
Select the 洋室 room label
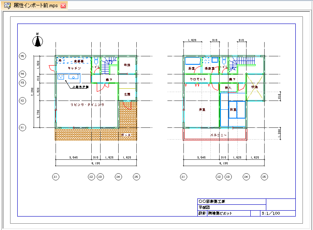point(202,109)
